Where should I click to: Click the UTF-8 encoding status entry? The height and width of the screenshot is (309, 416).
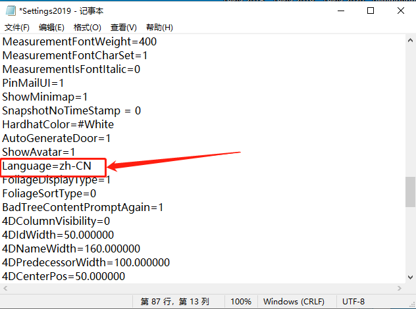click(353, 301)
